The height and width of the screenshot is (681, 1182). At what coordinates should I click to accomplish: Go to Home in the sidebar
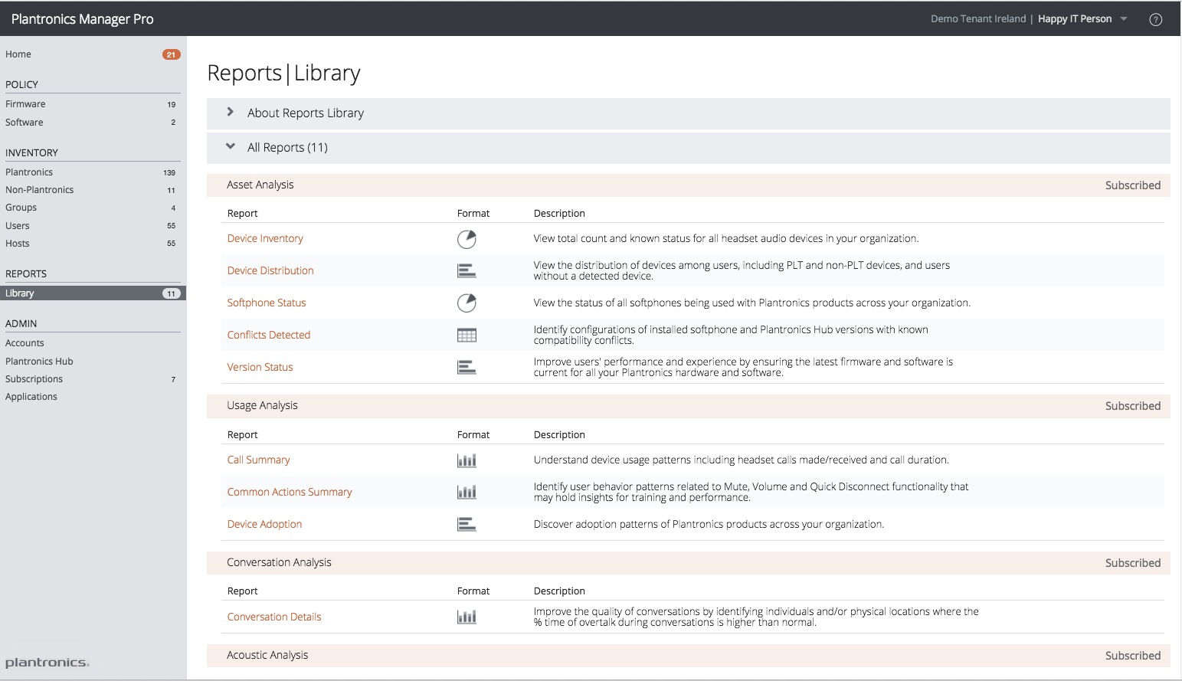point(18,54)
